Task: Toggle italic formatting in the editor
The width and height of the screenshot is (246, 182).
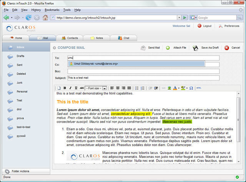Action: tap(70, 88)
